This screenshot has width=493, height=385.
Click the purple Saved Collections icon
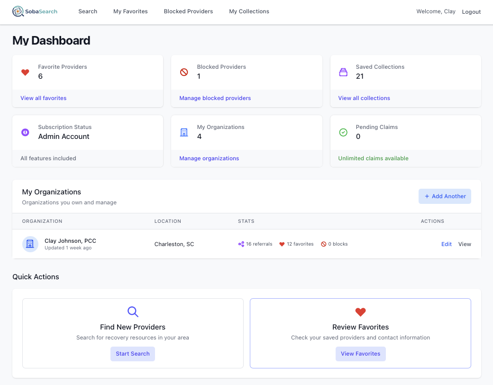[x=343, y=73]
